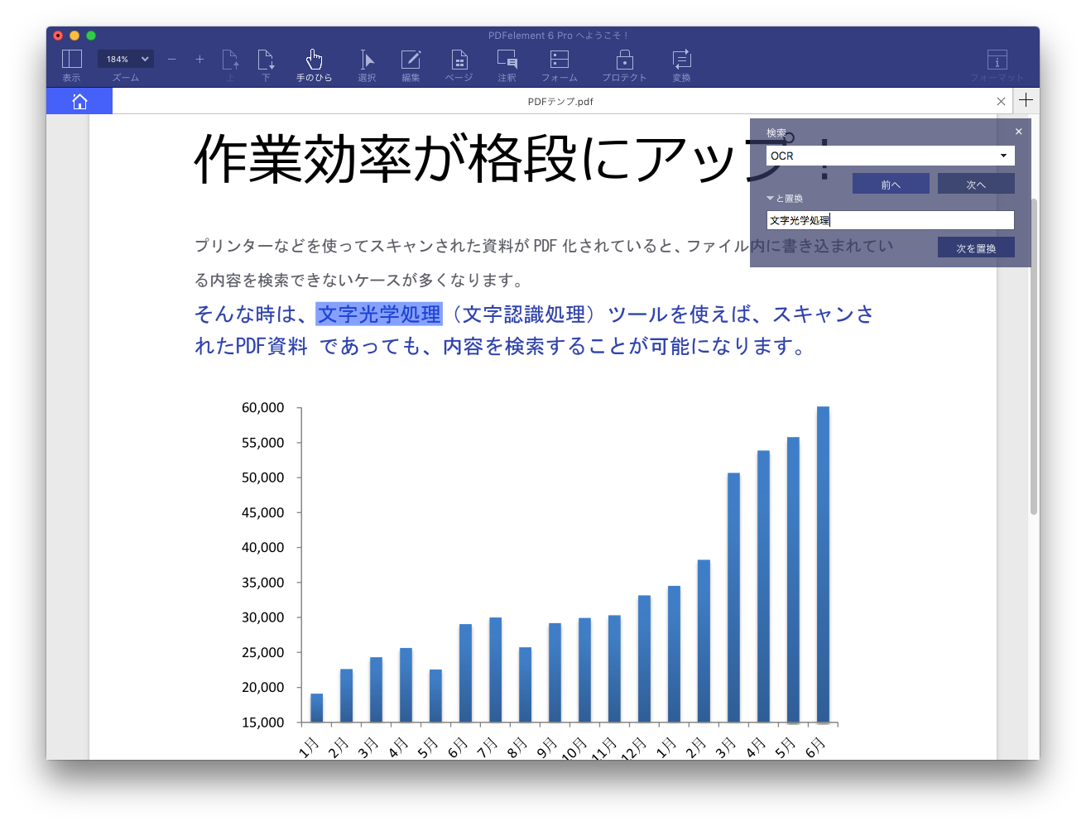1086x826 pixels.
Task: Go to the home tab icon
Action: pyautogui.click(x=79, y=101)
